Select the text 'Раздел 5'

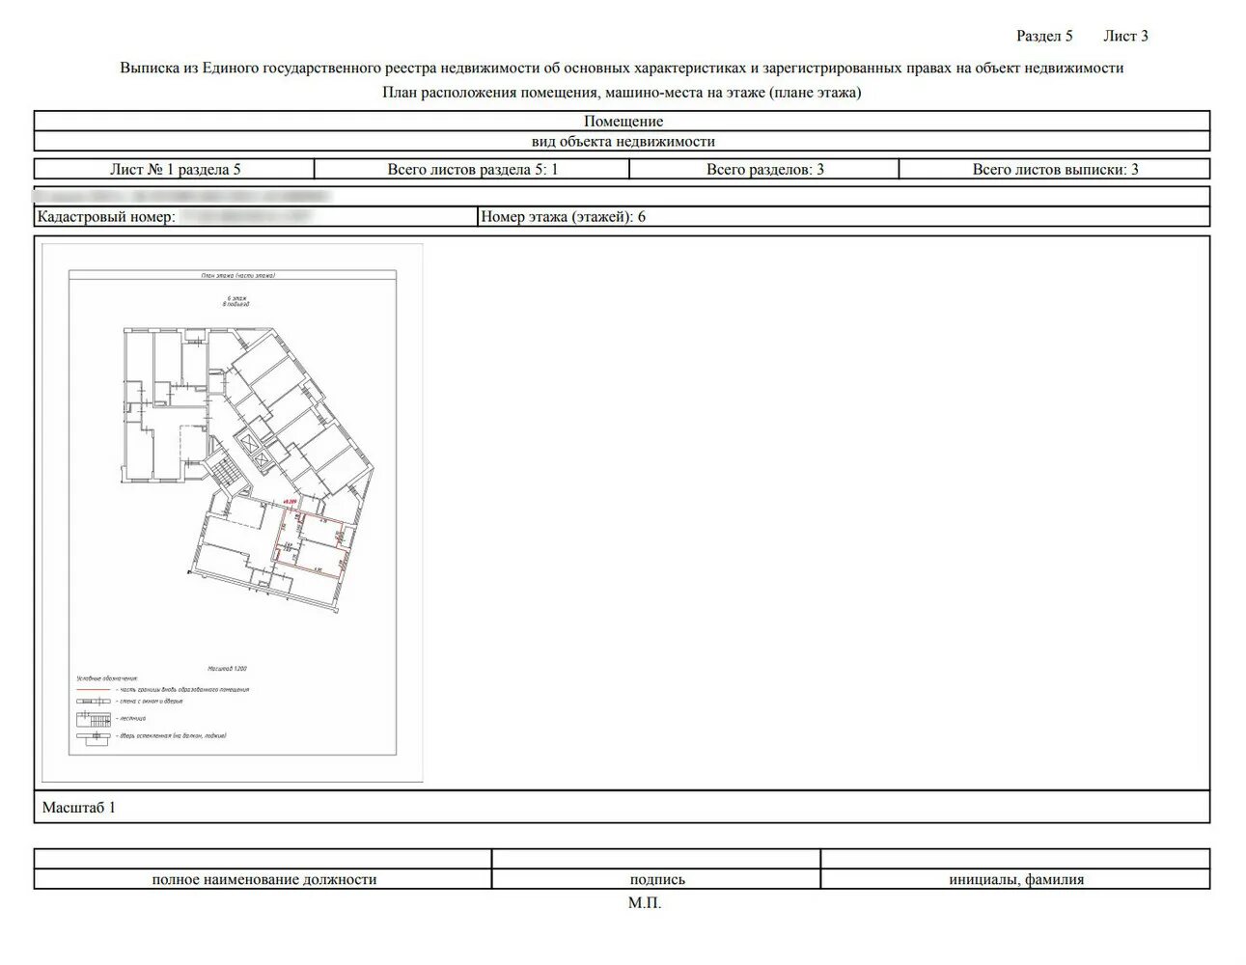1044,36
